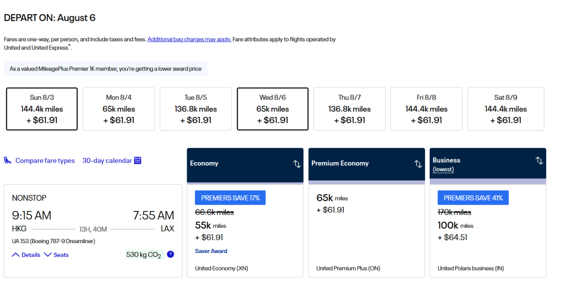
Task: Open Additional bag charges may apply link
Action: tap(189, 39)
